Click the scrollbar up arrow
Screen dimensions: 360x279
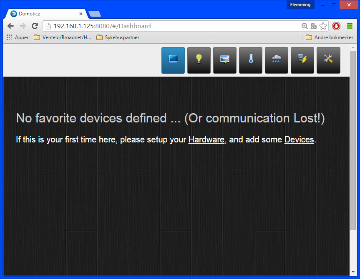coord(353,47)
